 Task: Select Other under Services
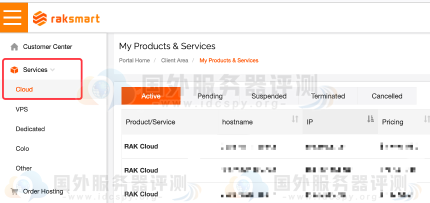coord(23,168)
